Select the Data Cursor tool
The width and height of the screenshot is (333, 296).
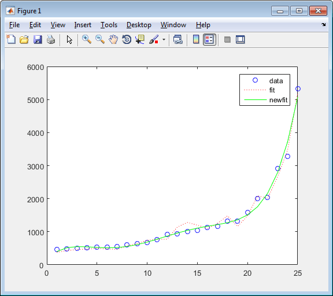click(x=140, y=39)
